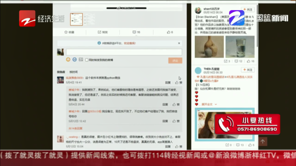Click the favorite star icon (收藏)
The width and height of the screenshot is (296, 166).
click(66, 32)
